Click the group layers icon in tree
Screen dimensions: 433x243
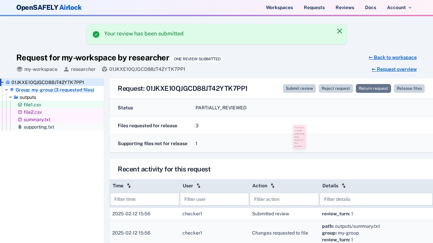[12, 90]
